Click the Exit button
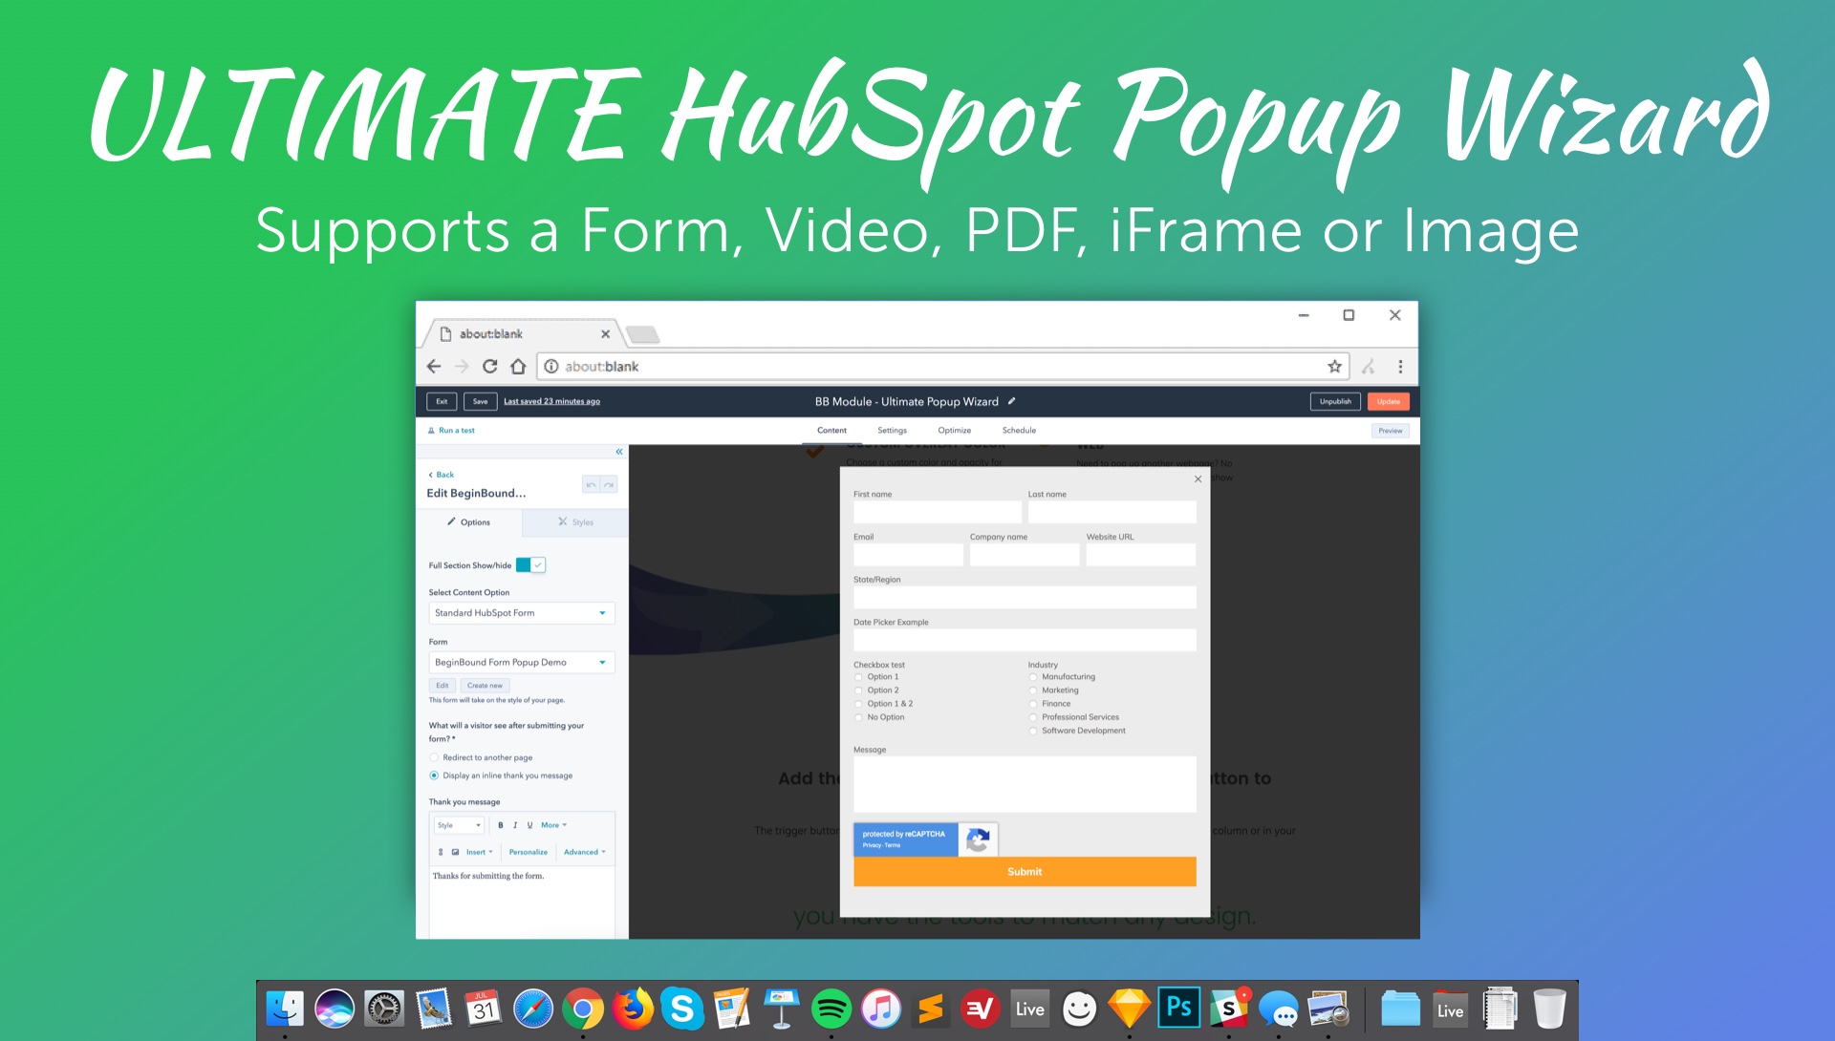 [442, 402]
